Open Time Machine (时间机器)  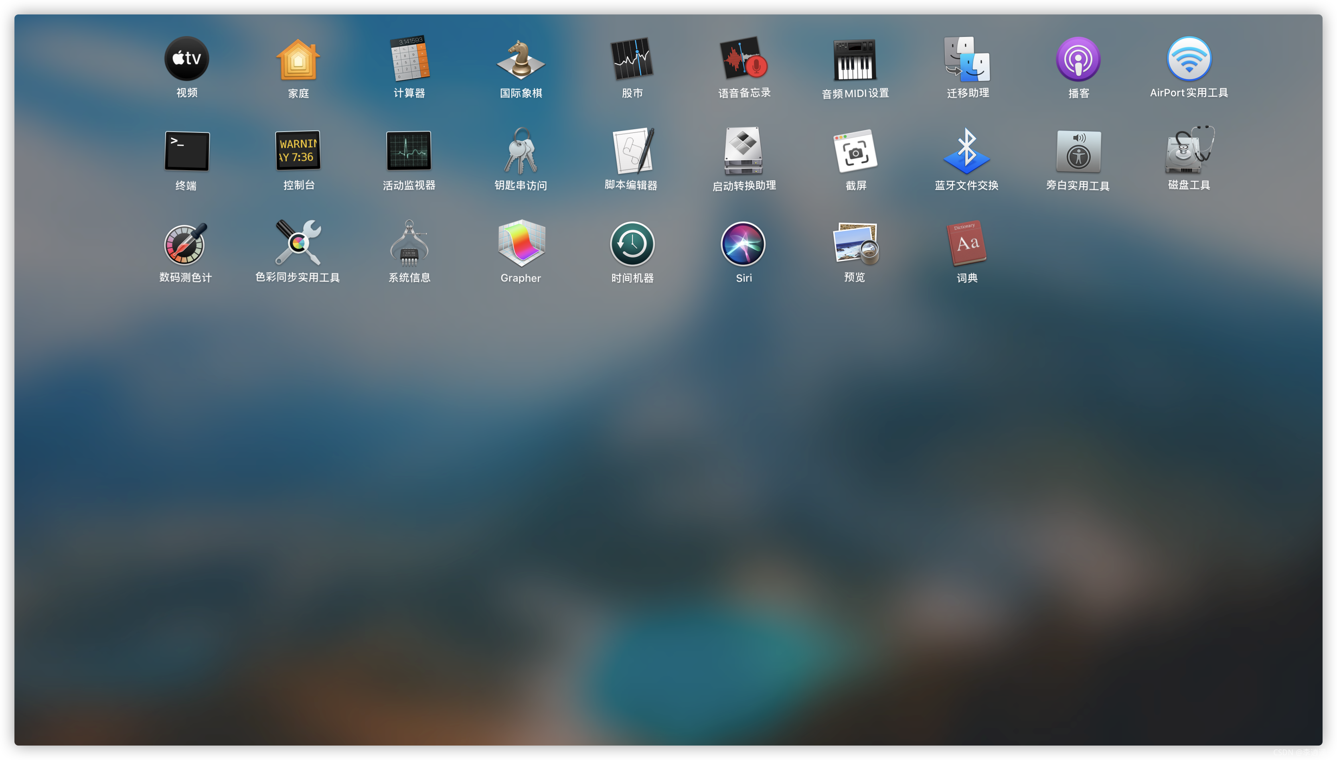(632, 243)
